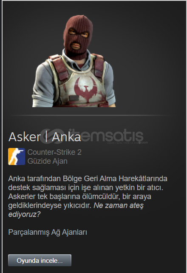Screen dimensions: 187x273
Task: Click the red phoenix emblem on the vest
Action: point(86,89)
